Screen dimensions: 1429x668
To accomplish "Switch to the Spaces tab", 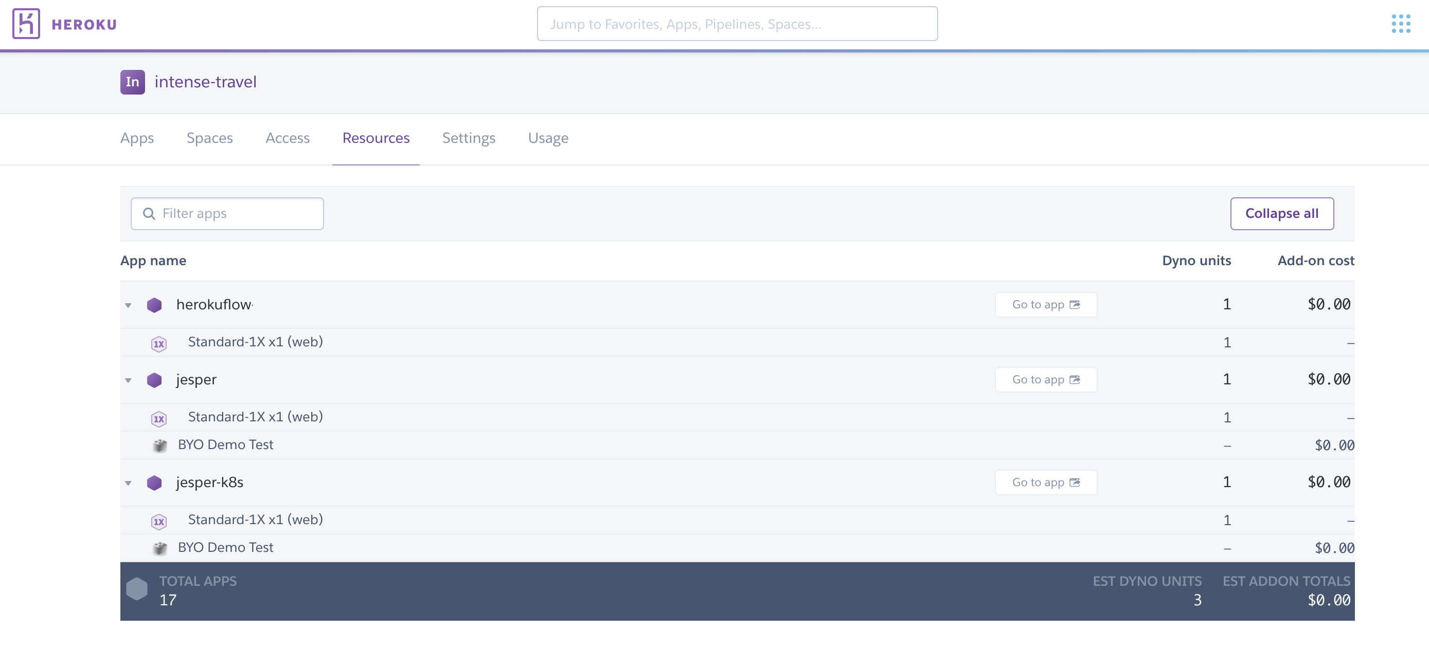I will (210, 138).
